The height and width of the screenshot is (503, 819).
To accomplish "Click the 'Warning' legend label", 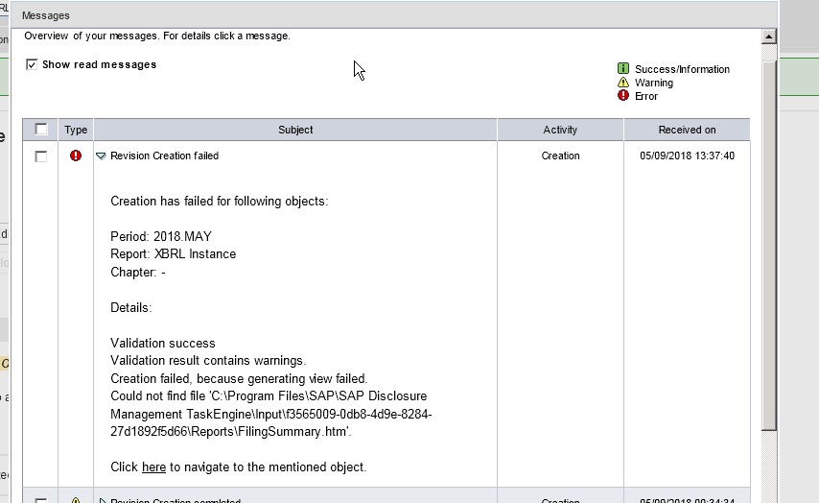I will (653, 83).
